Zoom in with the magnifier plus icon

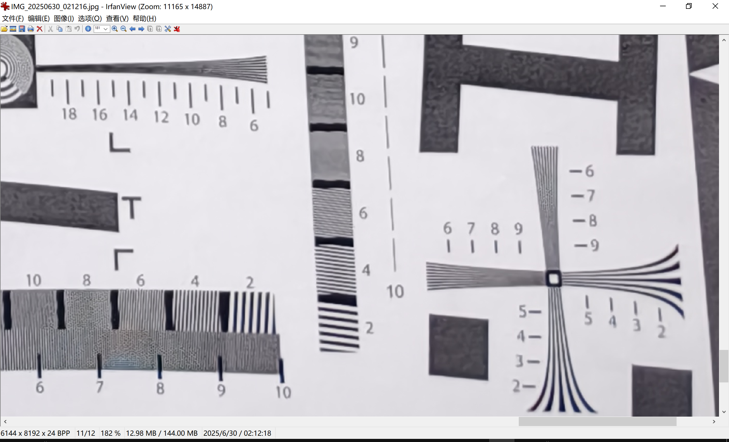(x=115, y=29)
